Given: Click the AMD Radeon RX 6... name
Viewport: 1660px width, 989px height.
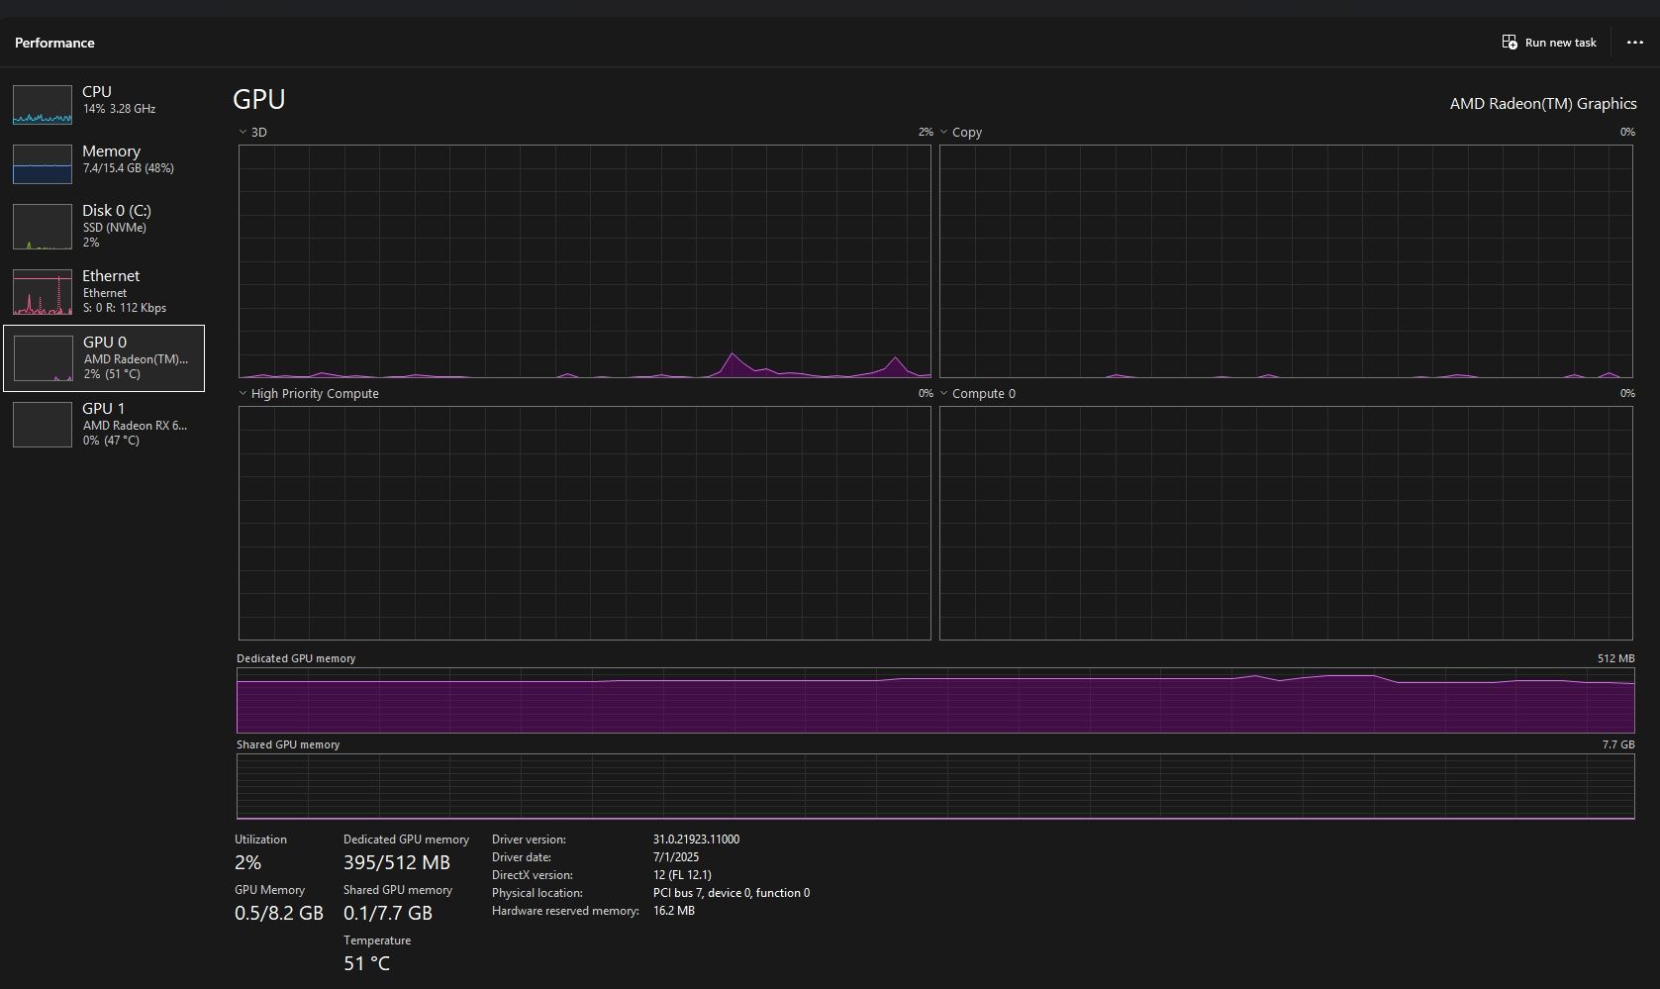Looking at the screenshot, I should (135, 426).
